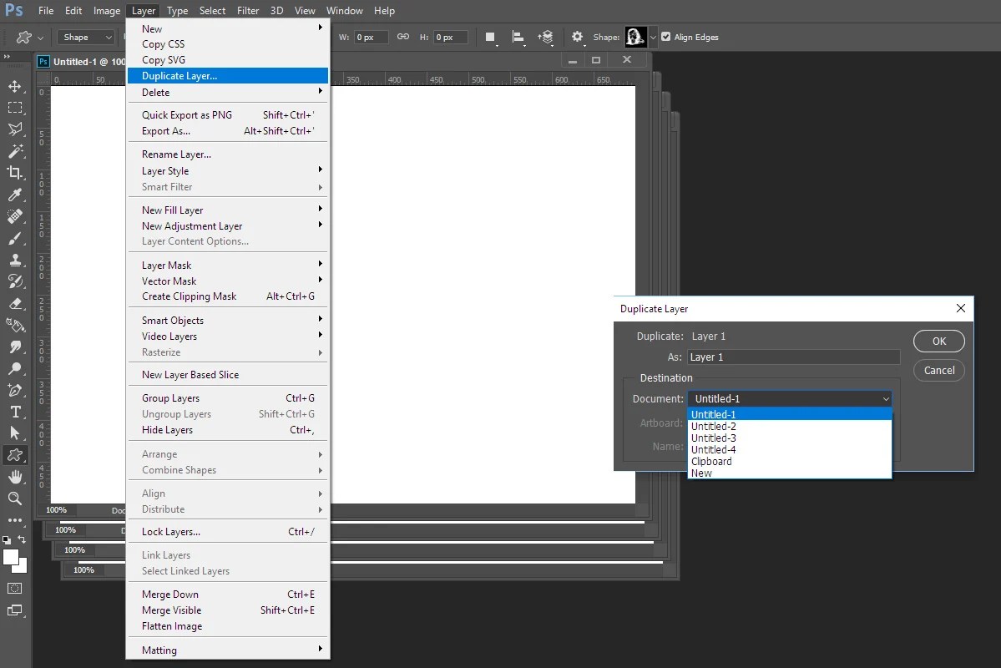Select the Move tool
Viewport: 1001px width, 668px height.
click(x=15, y=86)
